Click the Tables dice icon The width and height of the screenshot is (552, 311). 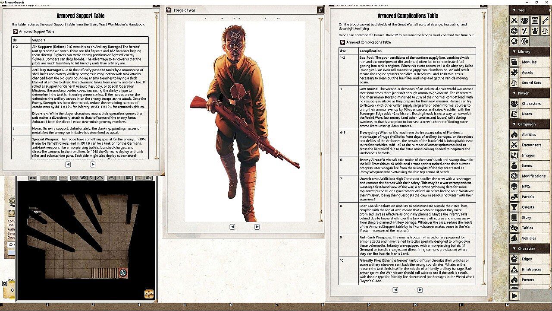click(514, 228)
